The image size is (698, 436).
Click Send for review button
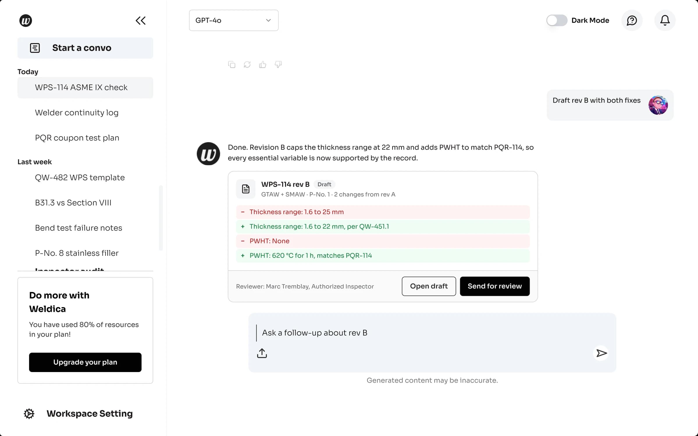tap(495, 286)
